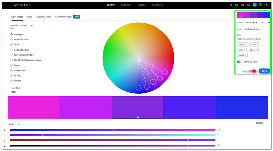Click the My Color Theme name field
The width and height of the screenshot is (273, 151).
(257, 29)
